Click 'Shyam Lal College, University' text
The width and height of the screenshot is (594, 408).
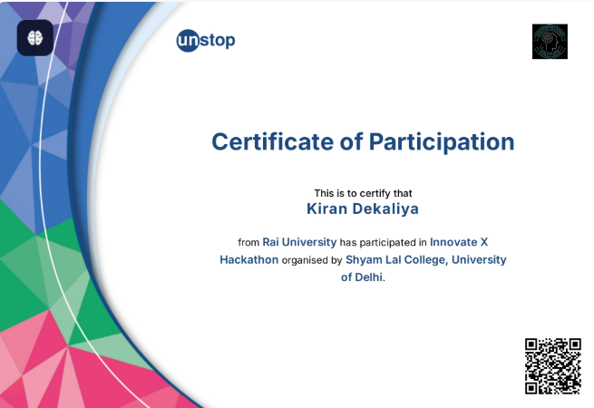point(426,260)
